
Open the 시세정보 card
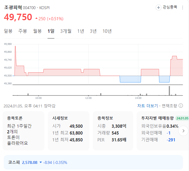click(x=69, y=131)
